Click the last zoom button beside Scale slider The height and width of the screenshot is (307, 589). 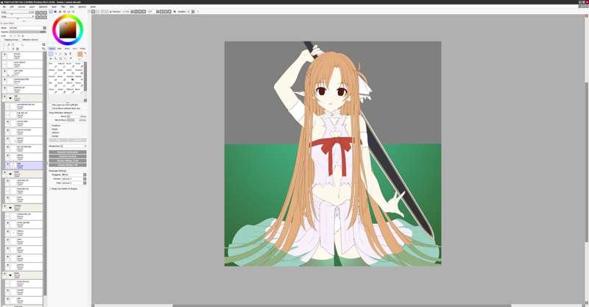click(45, 13)
